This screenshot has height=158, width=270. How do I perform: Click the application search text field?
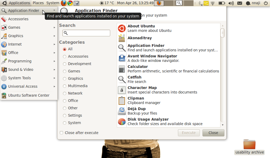86,33
